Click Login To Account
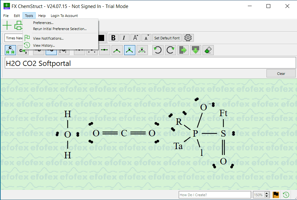 pyautogui.click(x=64, y=16)
